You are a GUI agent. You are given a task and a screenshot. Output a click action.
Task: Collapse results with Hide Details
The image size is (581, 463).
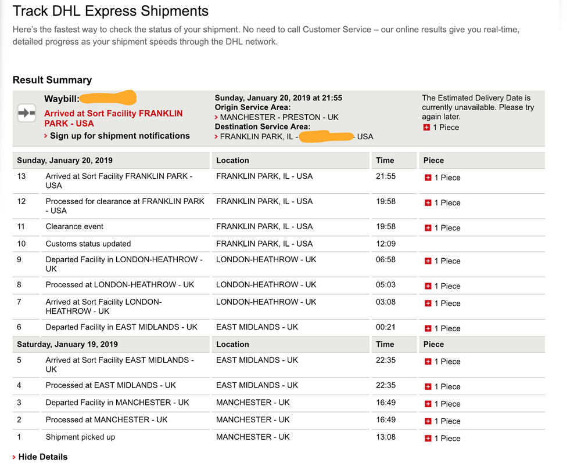point(42,457)
